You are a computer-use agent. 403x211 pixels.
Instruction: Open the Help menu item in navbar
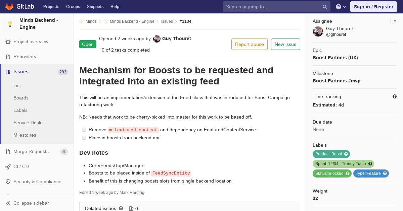click(115, 7)
